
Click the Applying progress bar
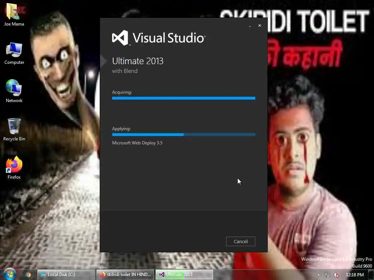point(184,135)
